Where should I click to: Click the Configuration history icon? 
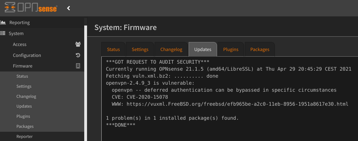(78, 55)
